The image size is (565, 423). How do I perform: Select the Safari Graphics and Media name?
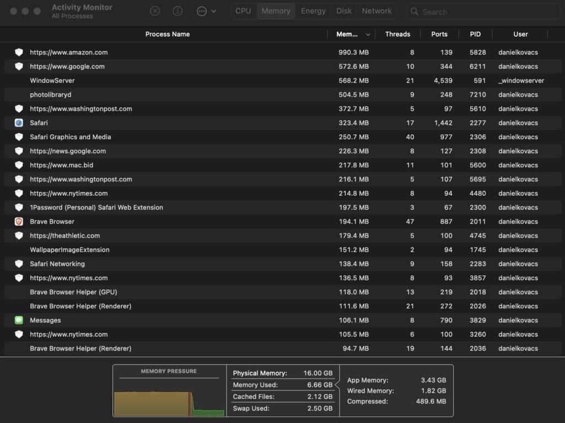[70, 137]
